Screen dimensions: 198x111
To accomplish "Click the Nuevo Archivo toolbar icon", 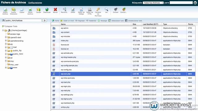I will 5,10.
